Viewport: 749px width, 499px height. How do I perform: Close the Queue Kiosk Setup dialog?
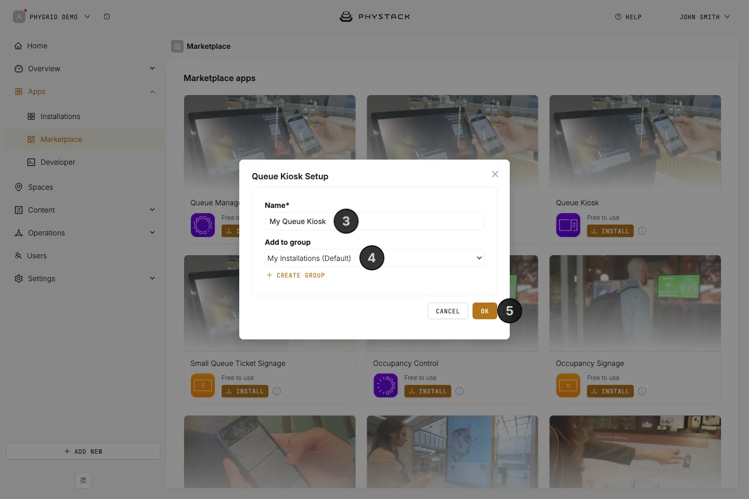[495, 174]
